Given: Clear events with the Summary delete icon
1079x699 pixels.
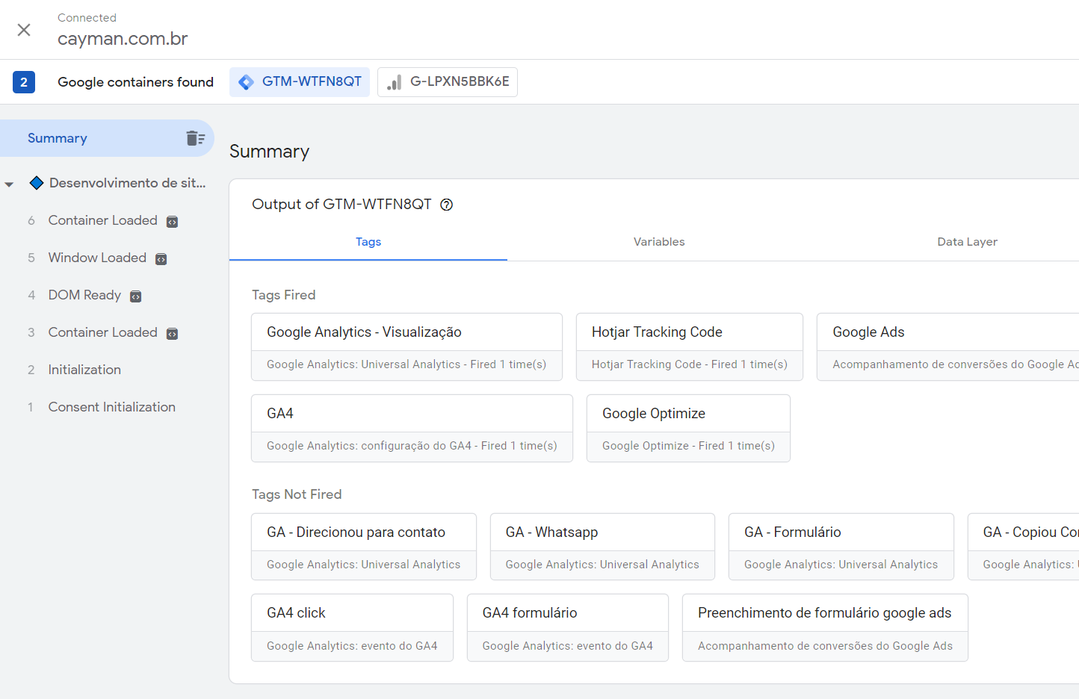Looking at the screenshot, I should [x=196, y=138].
